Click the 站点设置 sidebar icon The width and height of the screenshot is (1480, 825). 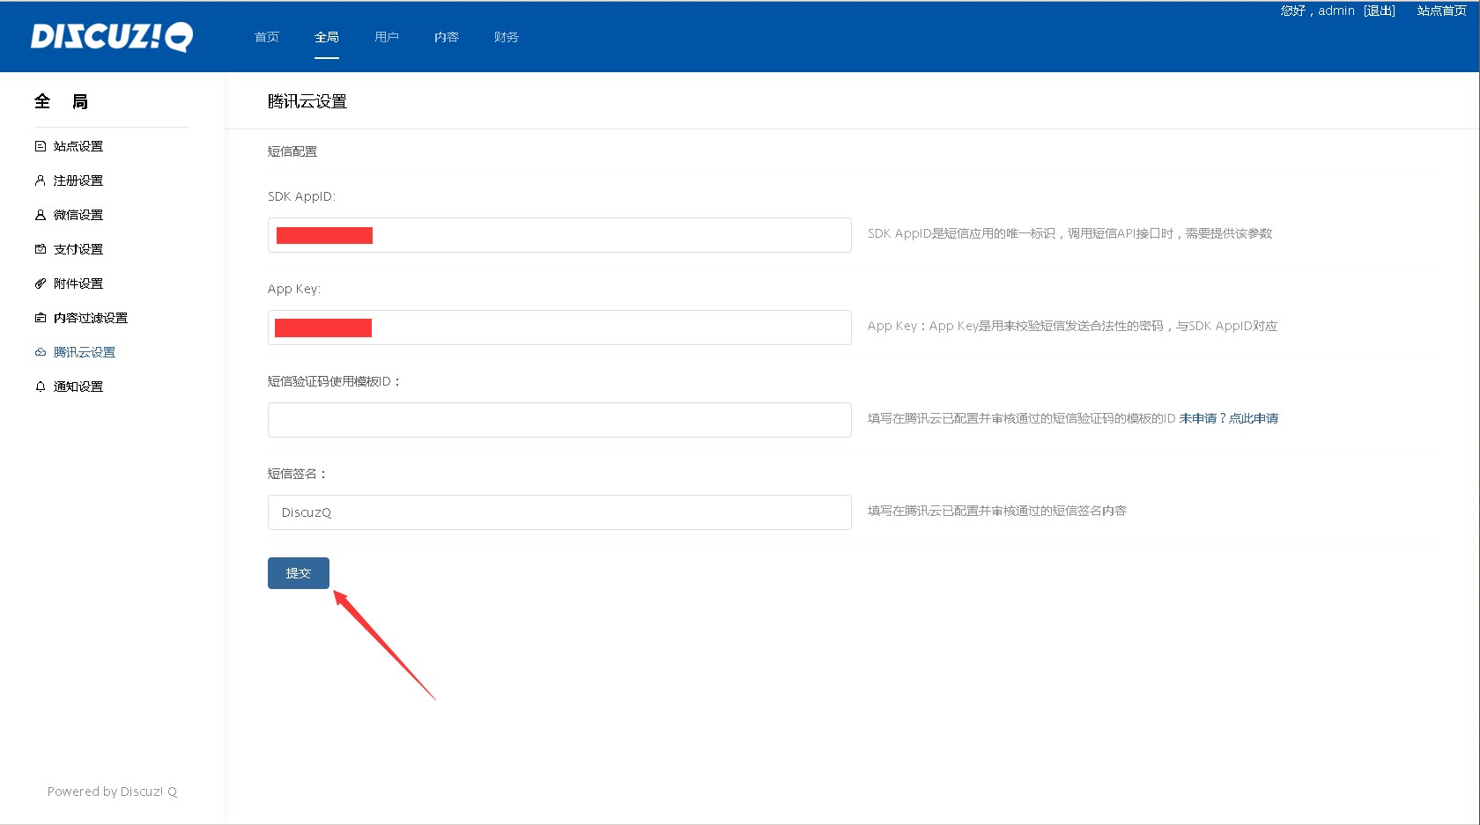pyautogui.click(x=40, y=146)
